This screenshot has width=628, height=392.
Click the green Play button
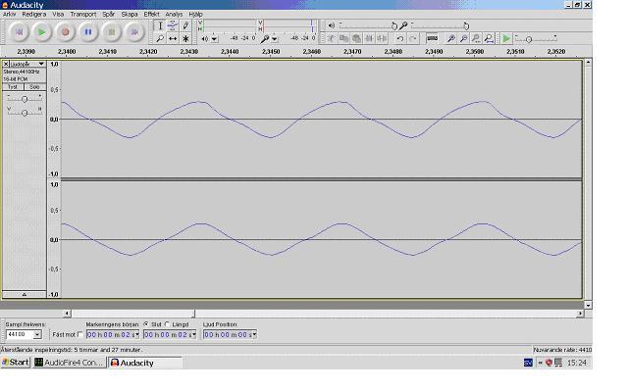[x=42, y=31]
